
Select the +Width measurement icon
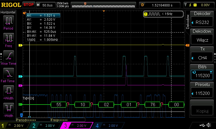pyautogui.click(x=8, y=91)
